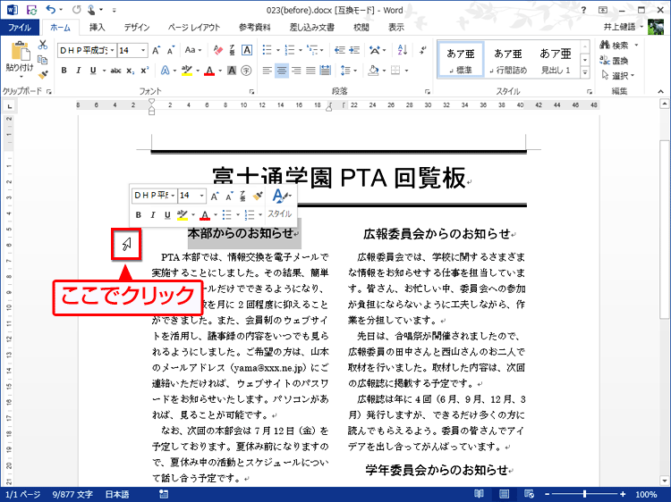Click the Format Painter brush in the ribbon
The height and width of the screenshot is (502, 671).
42,75
